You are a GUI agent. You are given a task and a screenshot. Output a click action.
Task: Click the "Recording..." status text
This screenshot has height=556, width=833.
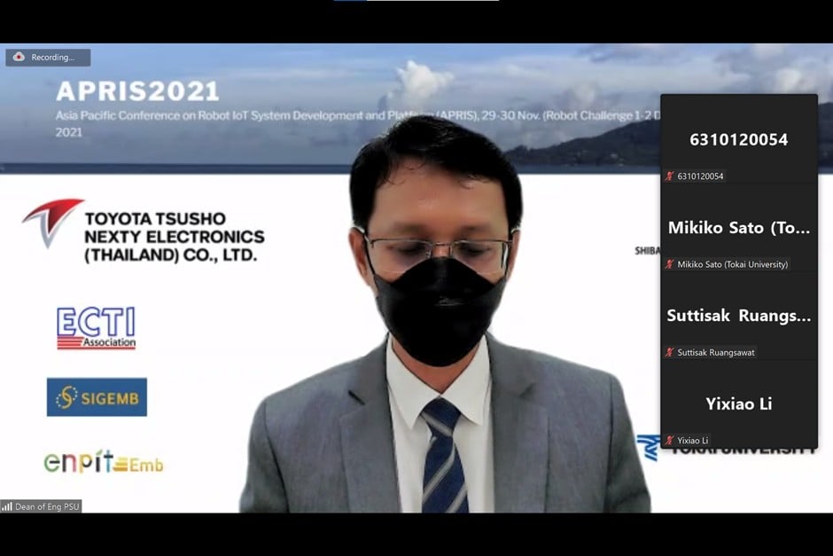point(52,58)
